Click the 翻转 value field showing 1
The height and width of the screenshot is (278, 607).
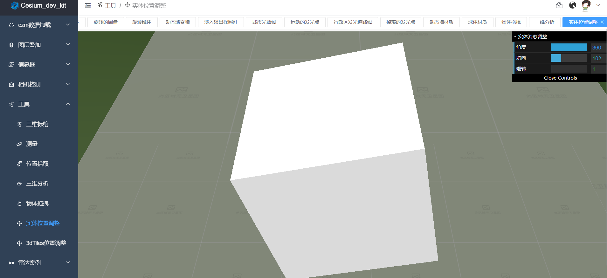tap(598, 69)
